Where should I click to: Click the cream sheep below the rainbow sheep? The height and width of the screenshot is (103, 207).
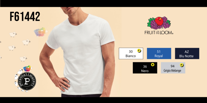pos(26,42)
